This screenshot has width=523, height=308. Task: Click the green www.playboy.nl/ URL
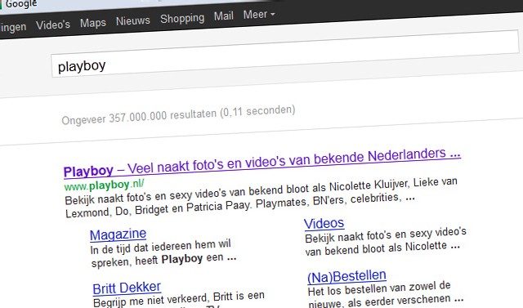[x=104, y=185]
